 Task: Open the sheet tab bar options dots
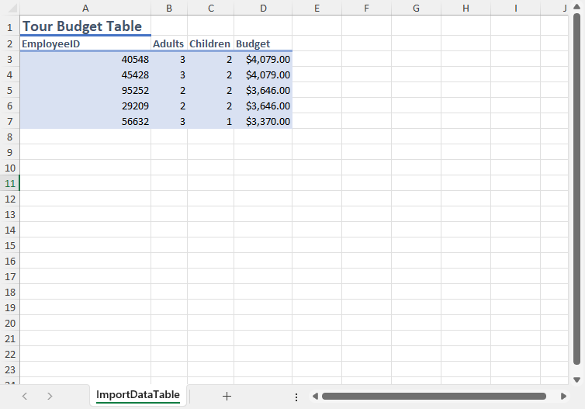pyautogui.click(x=296, y=397)
